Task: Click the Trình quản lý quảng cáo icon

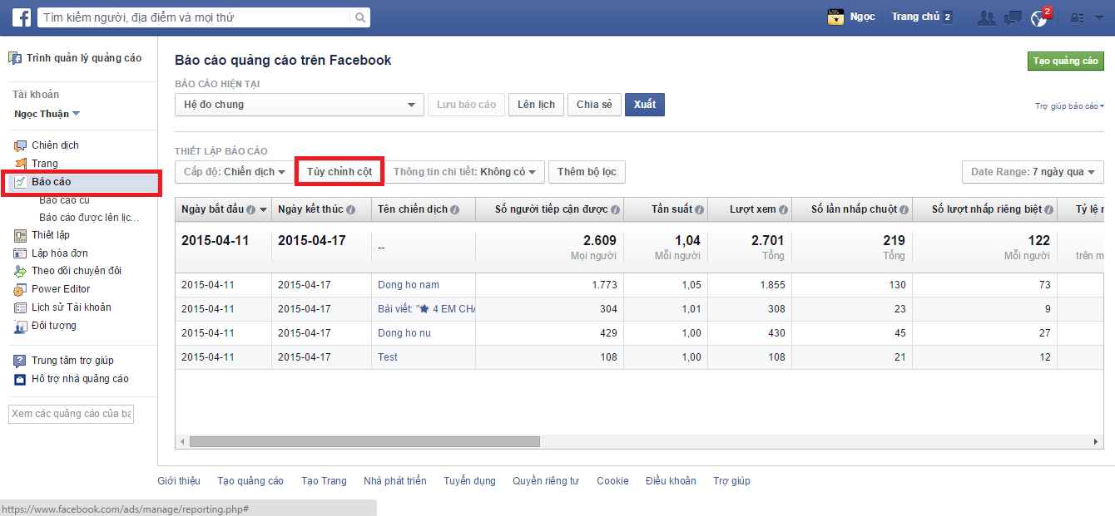Action: (15, 58)
